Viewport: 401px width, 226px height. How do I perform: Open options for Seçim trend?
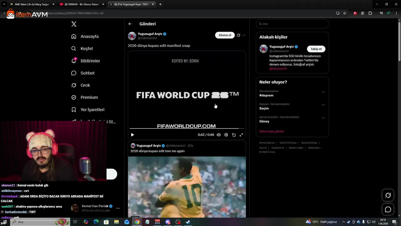(323, 105)
